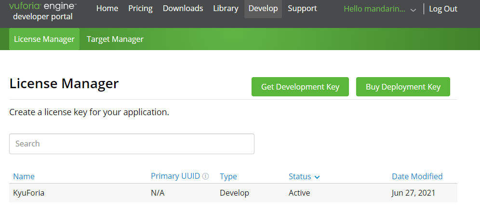The image size is (480, 212).
Task: Switch to the Target Manager tab
Action: pos(115,39)
